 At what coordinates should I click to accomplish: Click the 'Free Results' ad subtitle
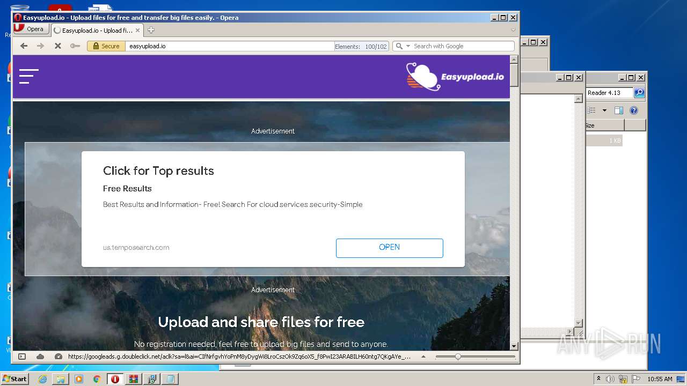click(127, 189)
